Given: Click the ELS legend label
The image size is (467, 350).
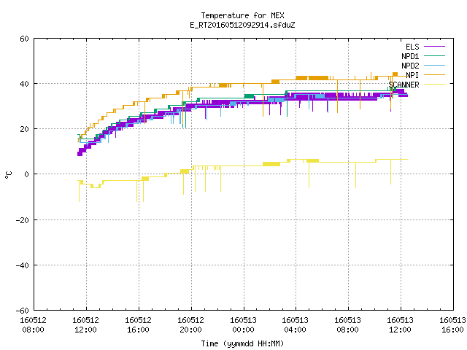Looking at the screenshot, I should [412, 47].
